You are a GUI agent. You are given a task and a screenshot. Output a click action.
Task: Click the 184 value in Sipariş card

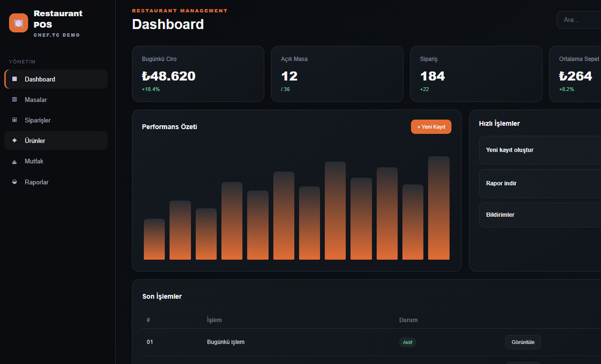point(432,76)
